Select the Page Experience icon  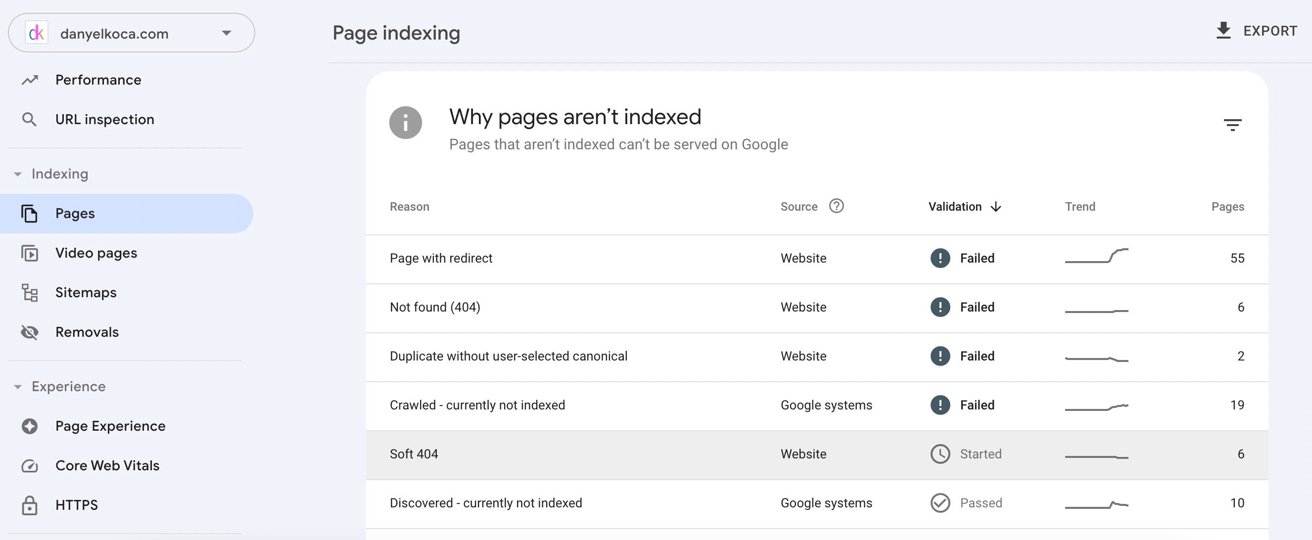[30, 425]
